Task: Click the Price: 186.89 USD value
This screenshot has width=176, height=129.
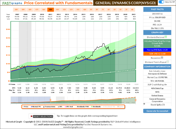Action: tap(157, 18)
